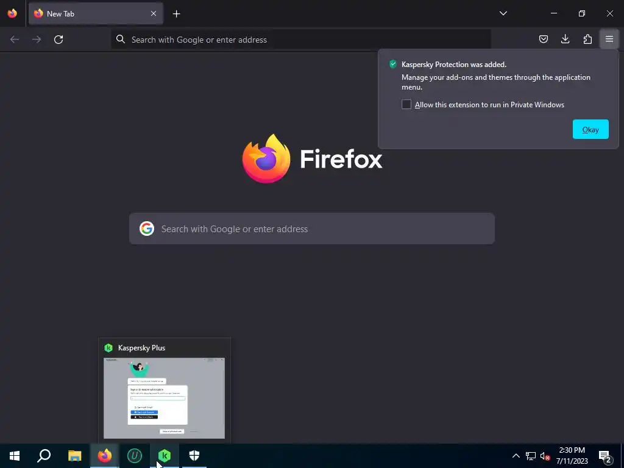Focus the center Search with Google field
The image size is (624, 468).
312,229
